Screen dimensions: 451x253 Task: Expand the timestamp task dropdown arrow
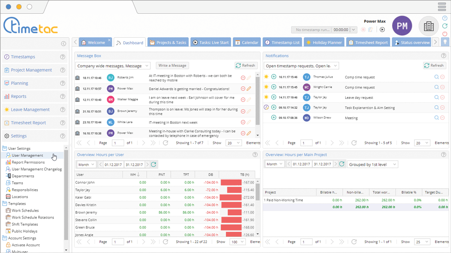tap(354, 29)
